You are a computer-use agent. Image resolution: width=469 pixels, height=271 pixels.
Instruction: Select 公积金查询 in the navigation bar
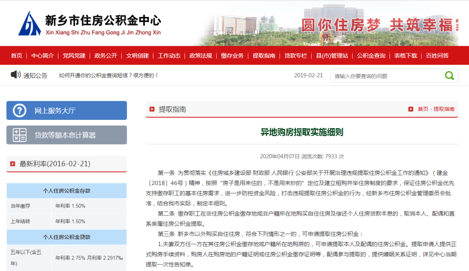371,56
